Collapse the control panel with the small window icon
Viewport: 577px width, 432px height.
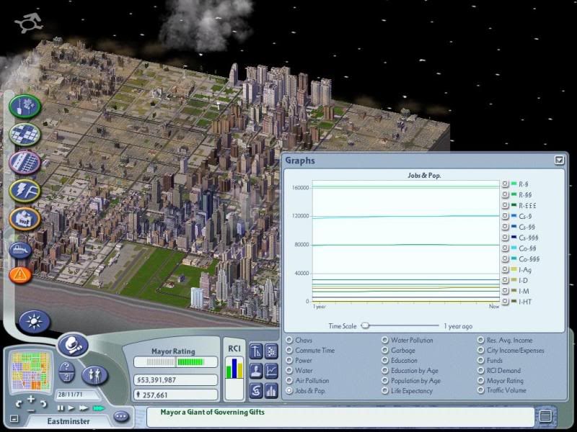pyautogui.click(x=14, y=418)
